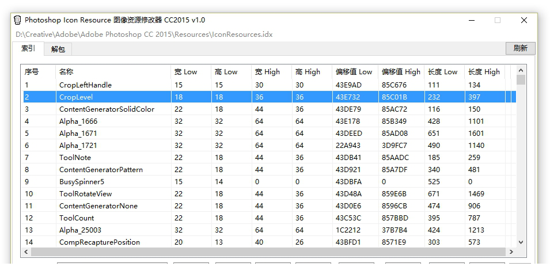Click the 高 High column header
The image size is (550, 274).
click(312, 72)
